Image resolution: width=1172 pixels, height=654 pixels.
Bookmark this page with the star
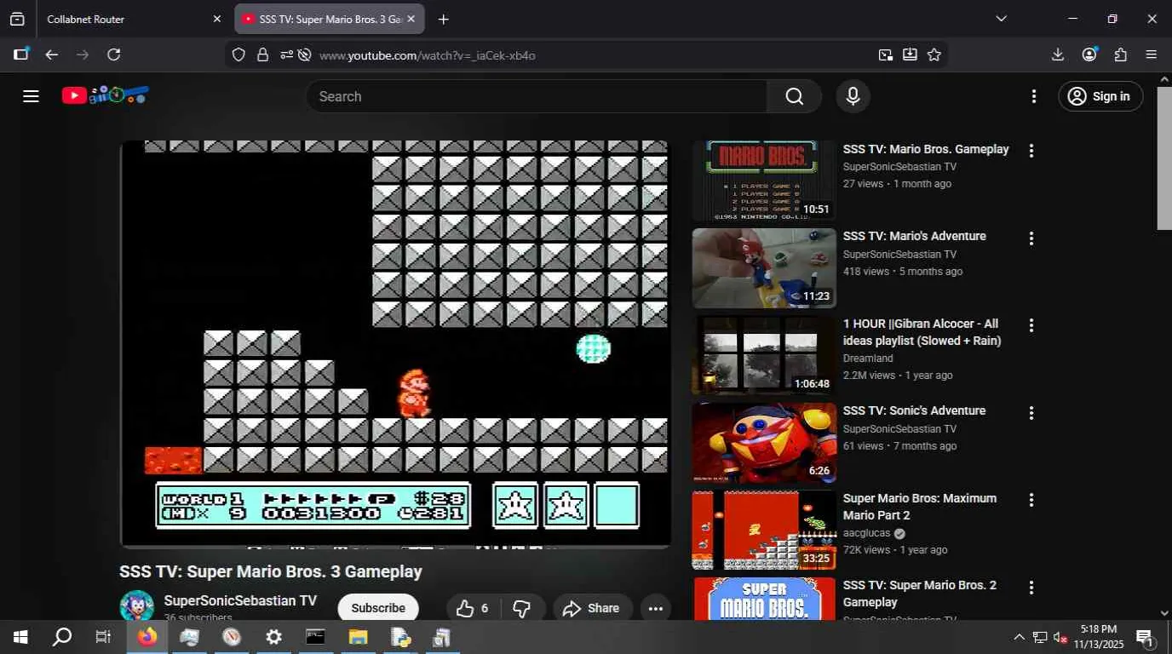[x=934, y=54]
